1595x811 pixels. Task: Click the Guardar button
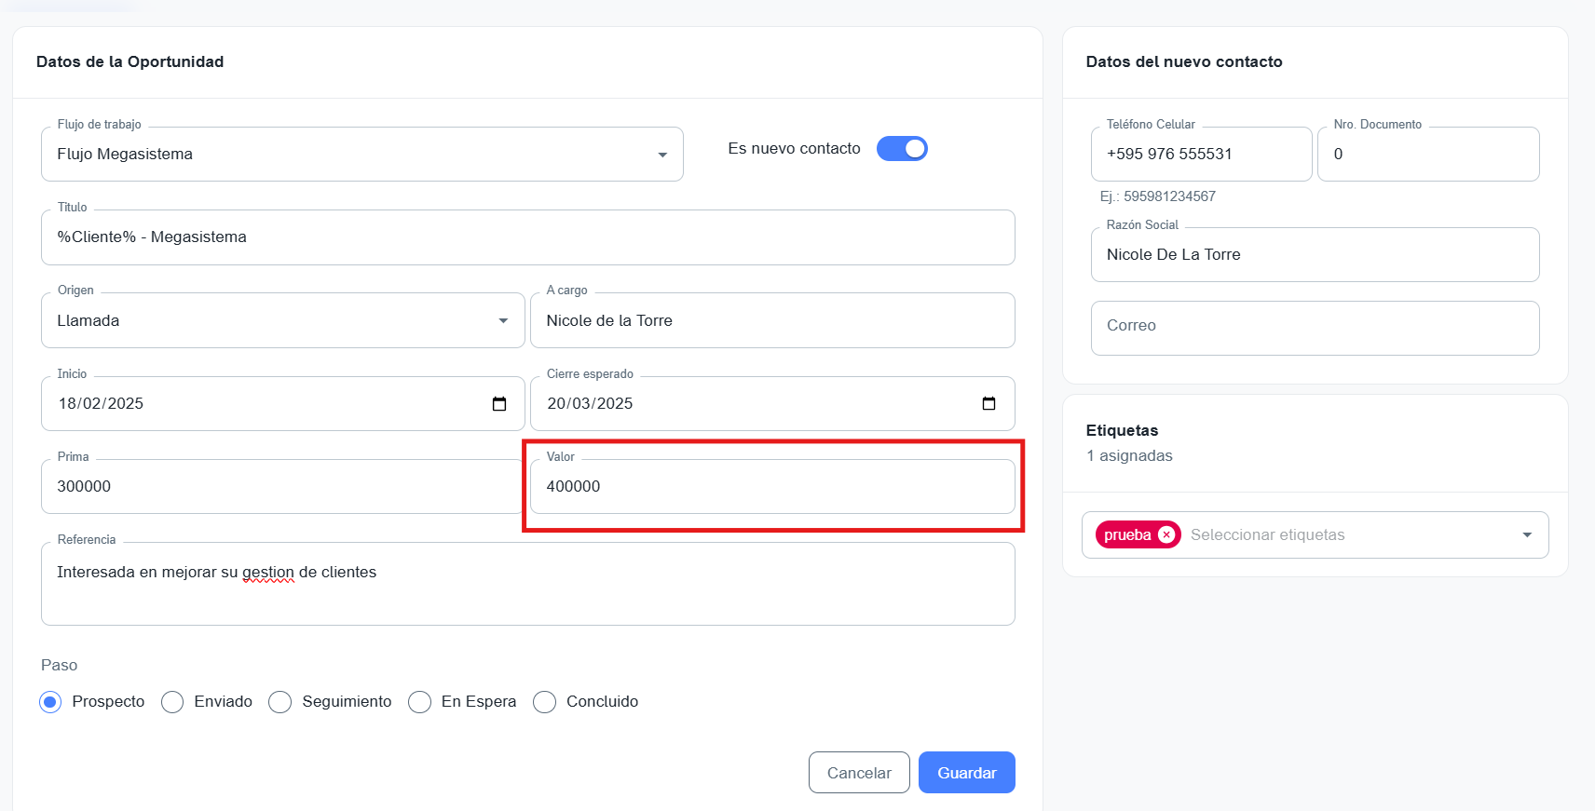[x=966, y=773]
